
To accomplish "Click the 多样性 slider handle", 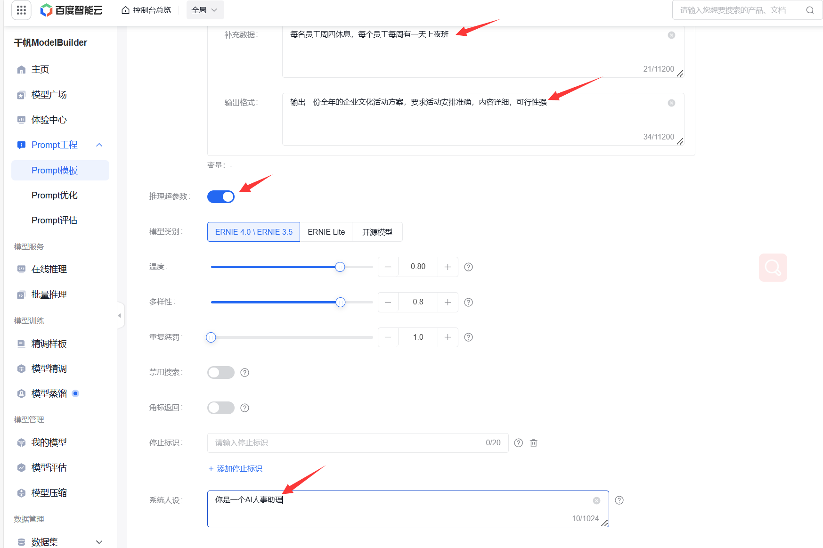I will click(x=341, y=303).
